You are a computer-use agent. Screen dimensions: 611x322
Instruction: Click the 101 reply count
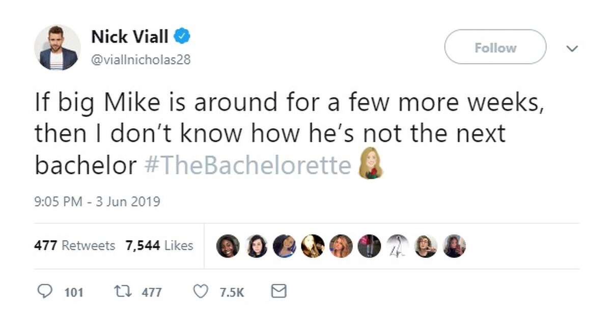[x=74, y=292]
